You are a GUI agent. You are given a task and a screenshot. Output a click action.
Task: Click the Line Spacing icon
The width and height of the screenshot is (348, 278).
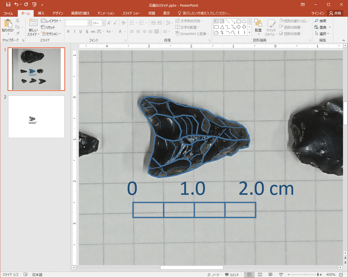(168, 23)
